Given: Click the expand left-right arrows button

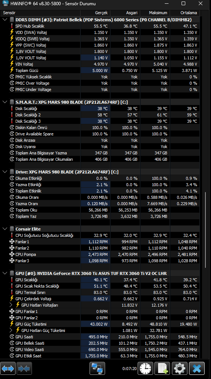Looking at the screenshot, I should click(8, 369).
